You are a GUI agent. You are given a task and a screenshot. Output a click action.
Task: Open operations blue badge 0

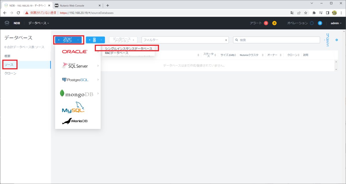(320, 23)
